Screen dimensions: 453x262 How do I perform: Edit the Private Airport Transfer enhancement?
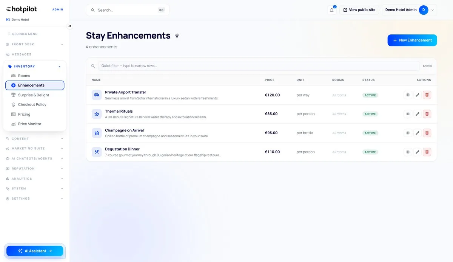(417, 95)
